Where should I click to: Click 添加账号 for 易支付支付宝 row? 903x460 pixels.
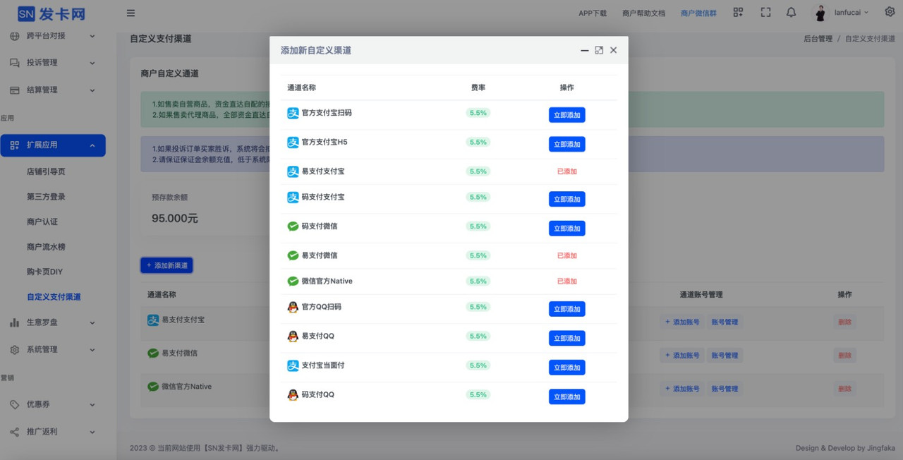[682, 322]
